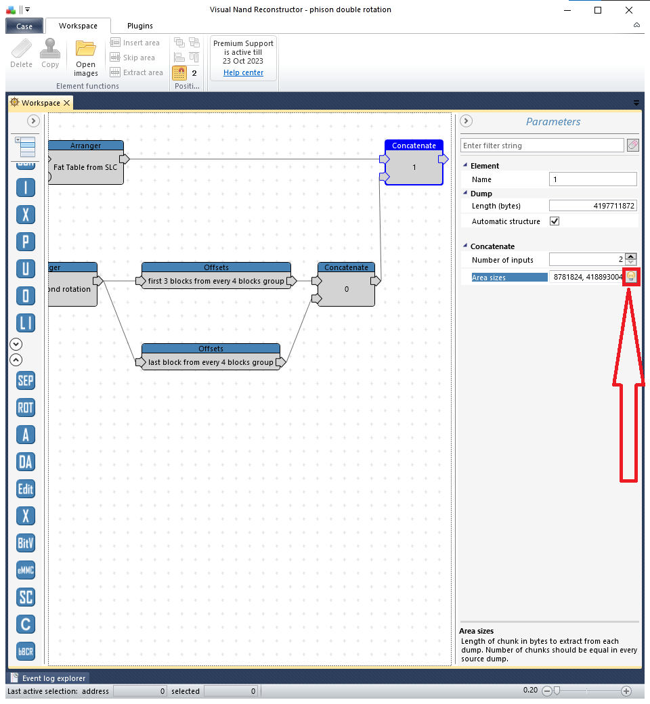This screenshot has width=650, height=704.
Task: Select the C element in the toolbox
Action: pyautogui.click(x=26, y=624)
